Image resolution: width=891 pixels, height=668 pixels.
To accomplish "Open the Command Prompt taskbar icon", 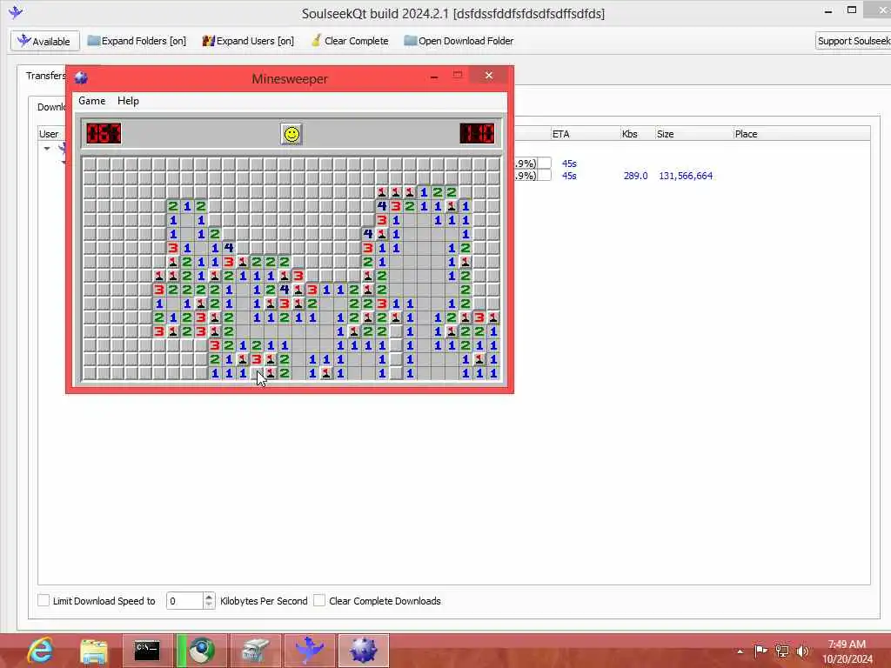I will click(147, 651).
